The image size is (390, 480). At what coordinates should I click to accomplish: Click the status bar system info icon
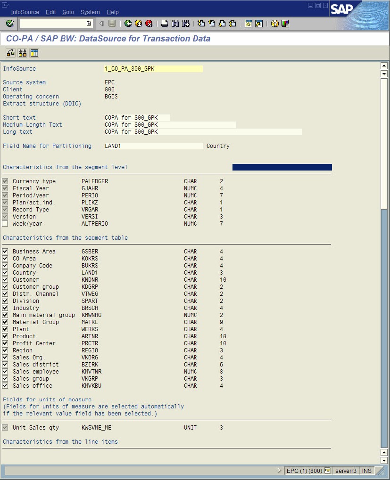point(327,470)
